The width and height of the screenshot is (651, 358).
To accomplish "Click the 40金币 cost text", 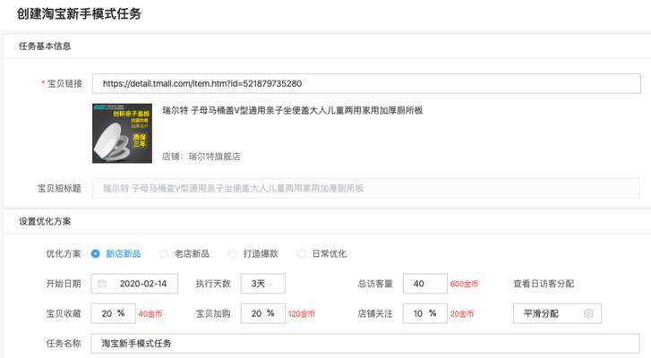I will (150, 314).
